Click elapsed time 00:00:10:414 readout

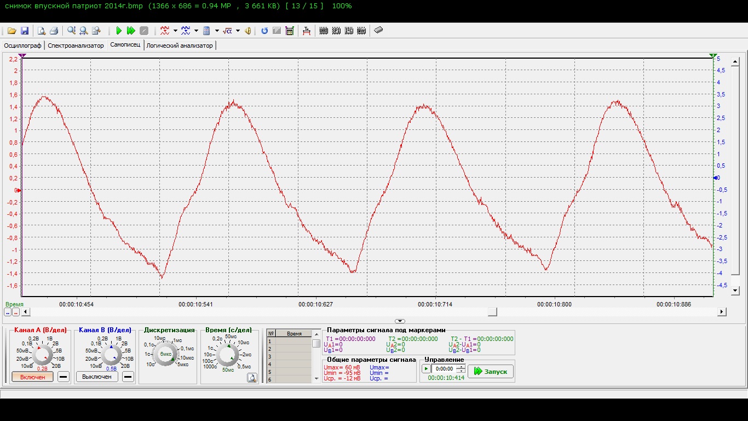click(446, 378)
